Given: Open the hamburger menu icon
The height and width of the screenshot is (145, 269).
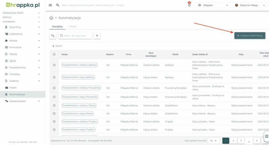Looking at the screenshot, I should pos(50,5).
